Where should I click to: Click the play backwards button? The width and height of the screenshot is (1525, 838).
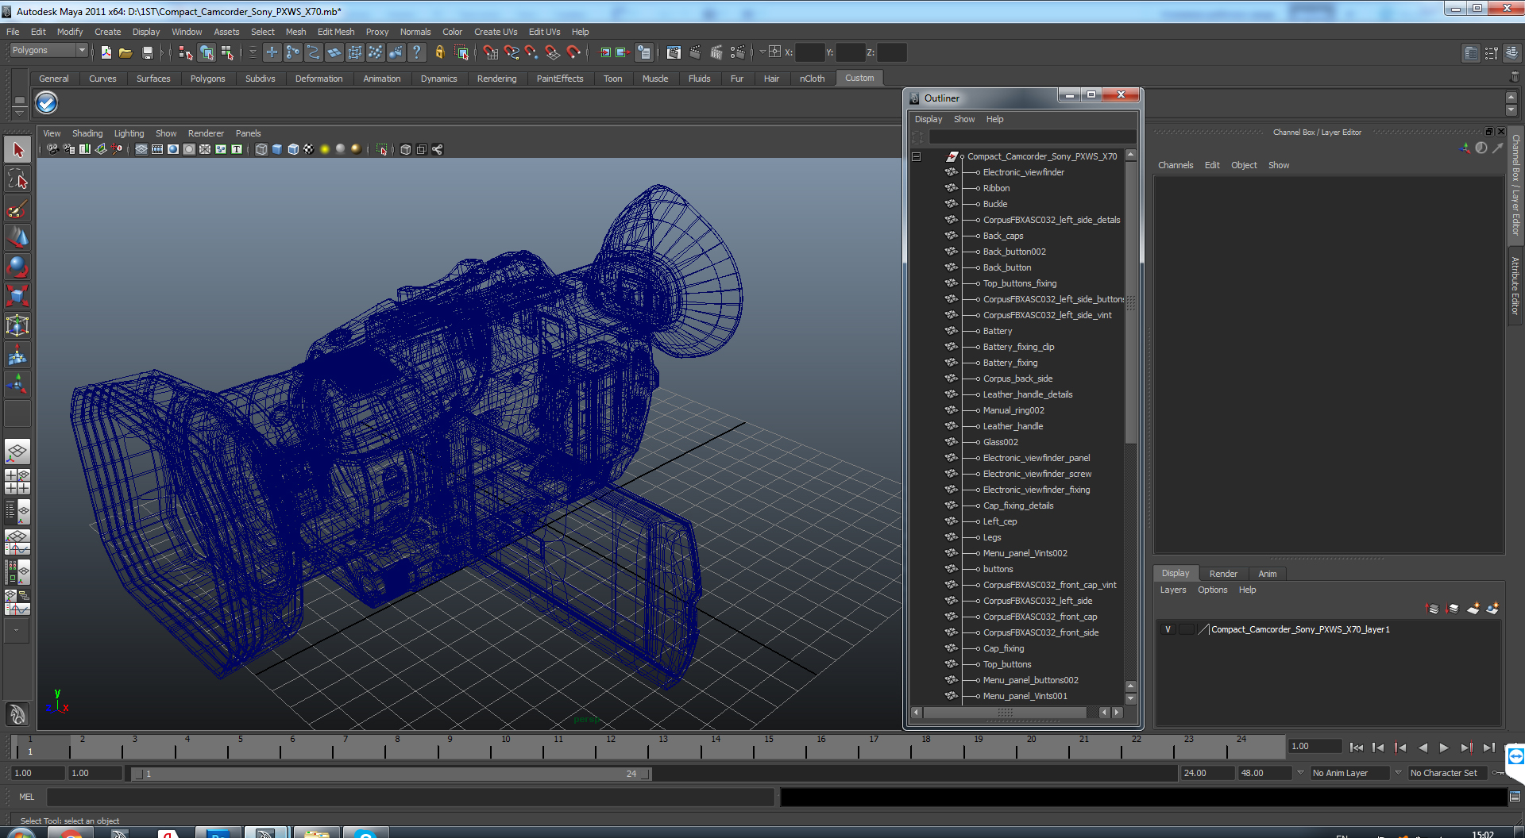[1423, 748]
